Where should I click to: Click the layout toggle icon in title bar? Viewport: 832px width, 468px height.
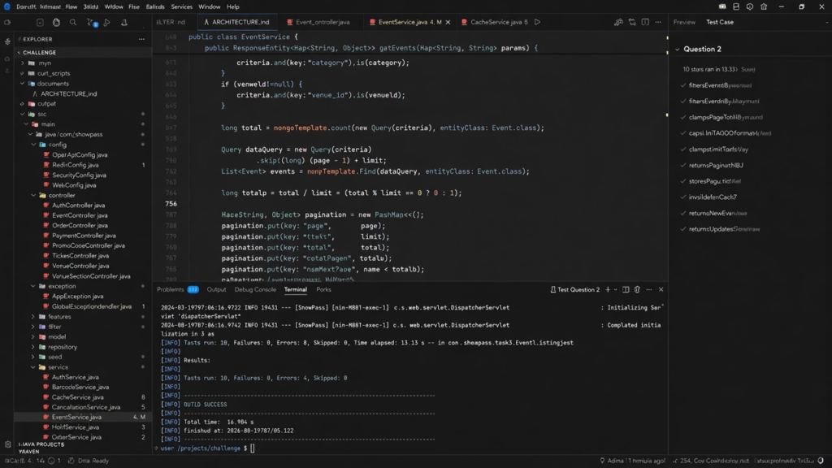736,6
